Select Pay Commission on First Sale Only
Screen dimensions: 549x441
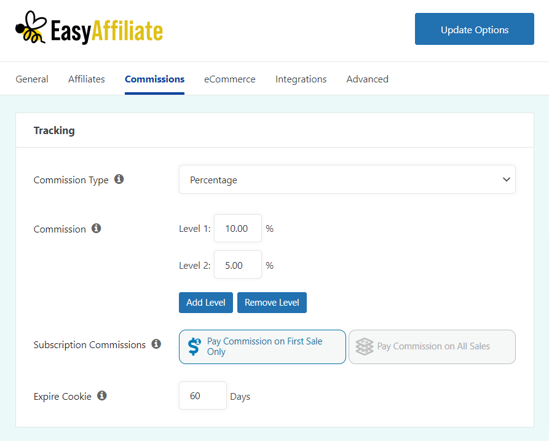[263, 347]
